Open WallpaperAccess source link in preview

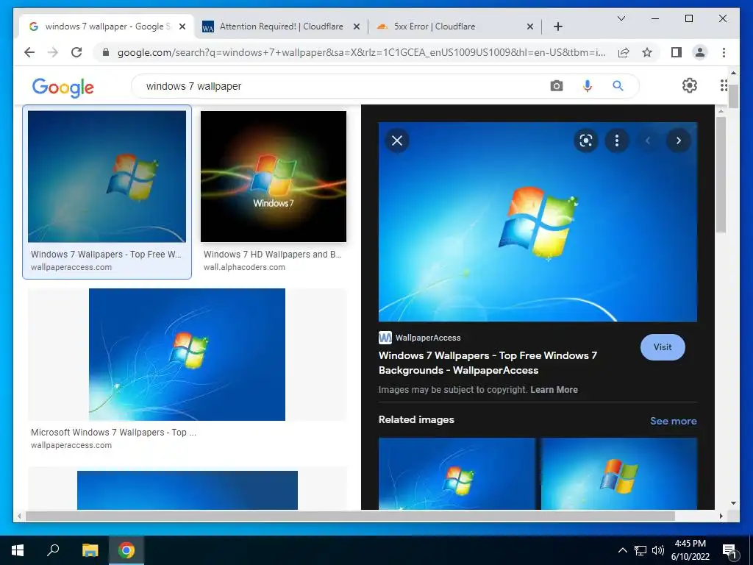click(x=420, y=338)
